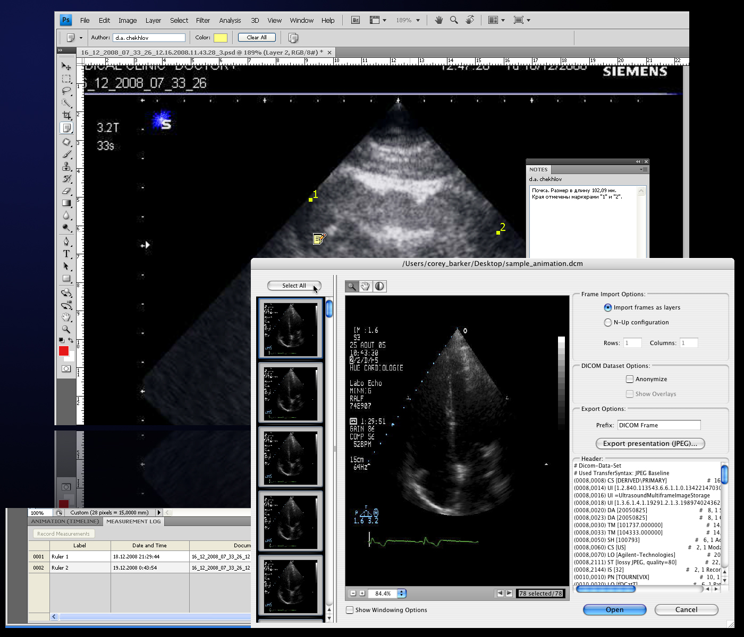Enable the Anonymize checkbox
The image size is (744, 637).
pyautogui.click(x=630, y=379)
